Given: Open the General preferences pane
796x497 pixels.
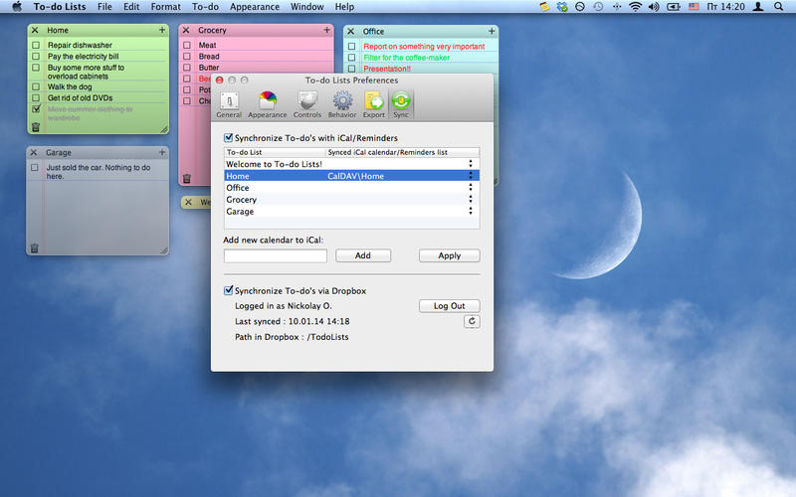Looking at the screenshot, I should pyautogui.click(x=229, y=103).
